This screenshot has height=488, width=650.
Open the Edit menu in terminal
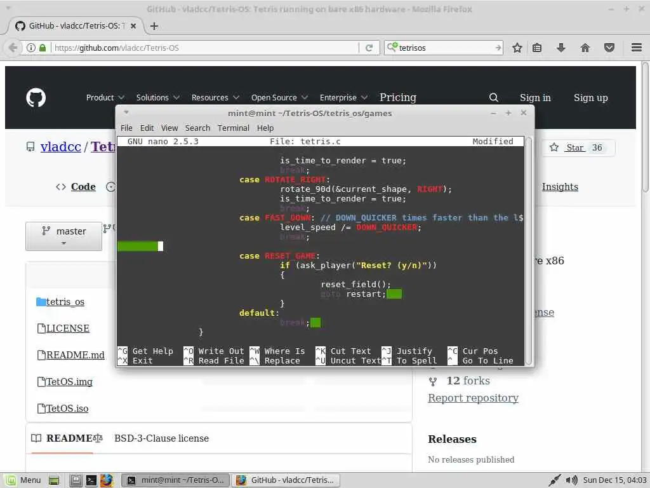point(147,128)
